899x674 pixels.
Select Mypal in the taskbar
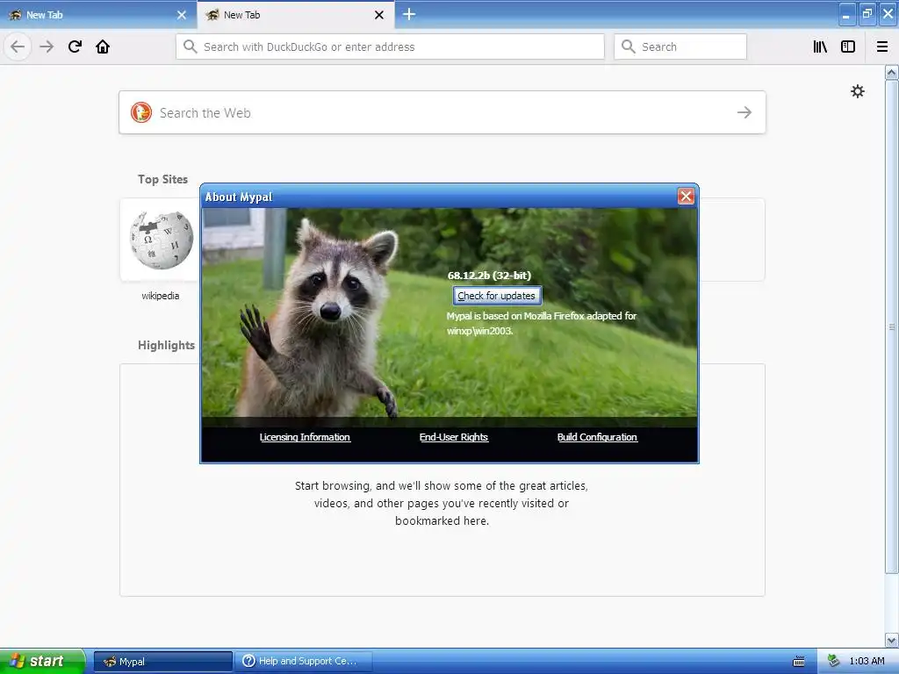pos(162,662)
